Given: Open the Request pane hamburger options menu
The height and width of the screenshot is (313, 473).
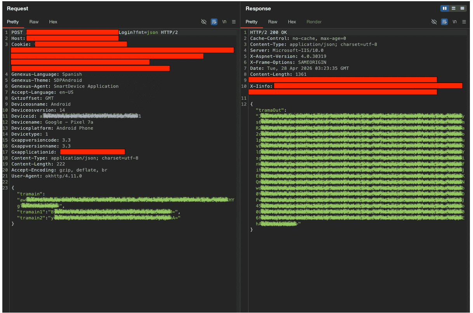Looking at the screenshot, I should pos(234,22).
